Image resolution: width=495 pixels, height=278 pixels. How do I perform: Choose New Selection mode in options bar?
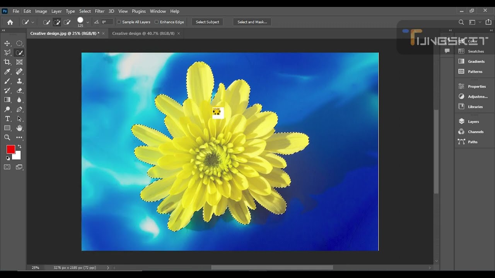coord(46,22)
